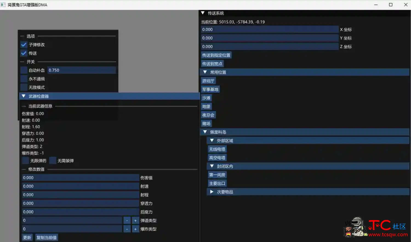Close the application window
Viewport: 411px width, 242px height.
(x=406, y=5)
